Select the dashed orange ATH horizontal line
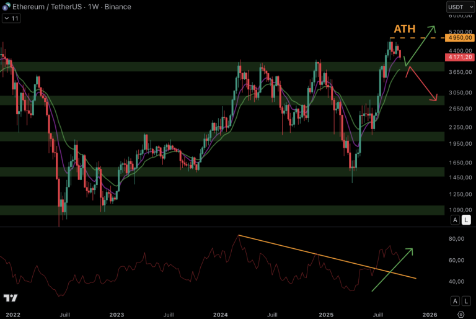This screenshot has width=476, height=319. (x=421, y=38)
